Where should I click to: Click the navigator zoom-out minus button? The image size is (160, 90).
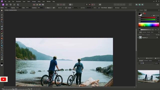[139, 63]
